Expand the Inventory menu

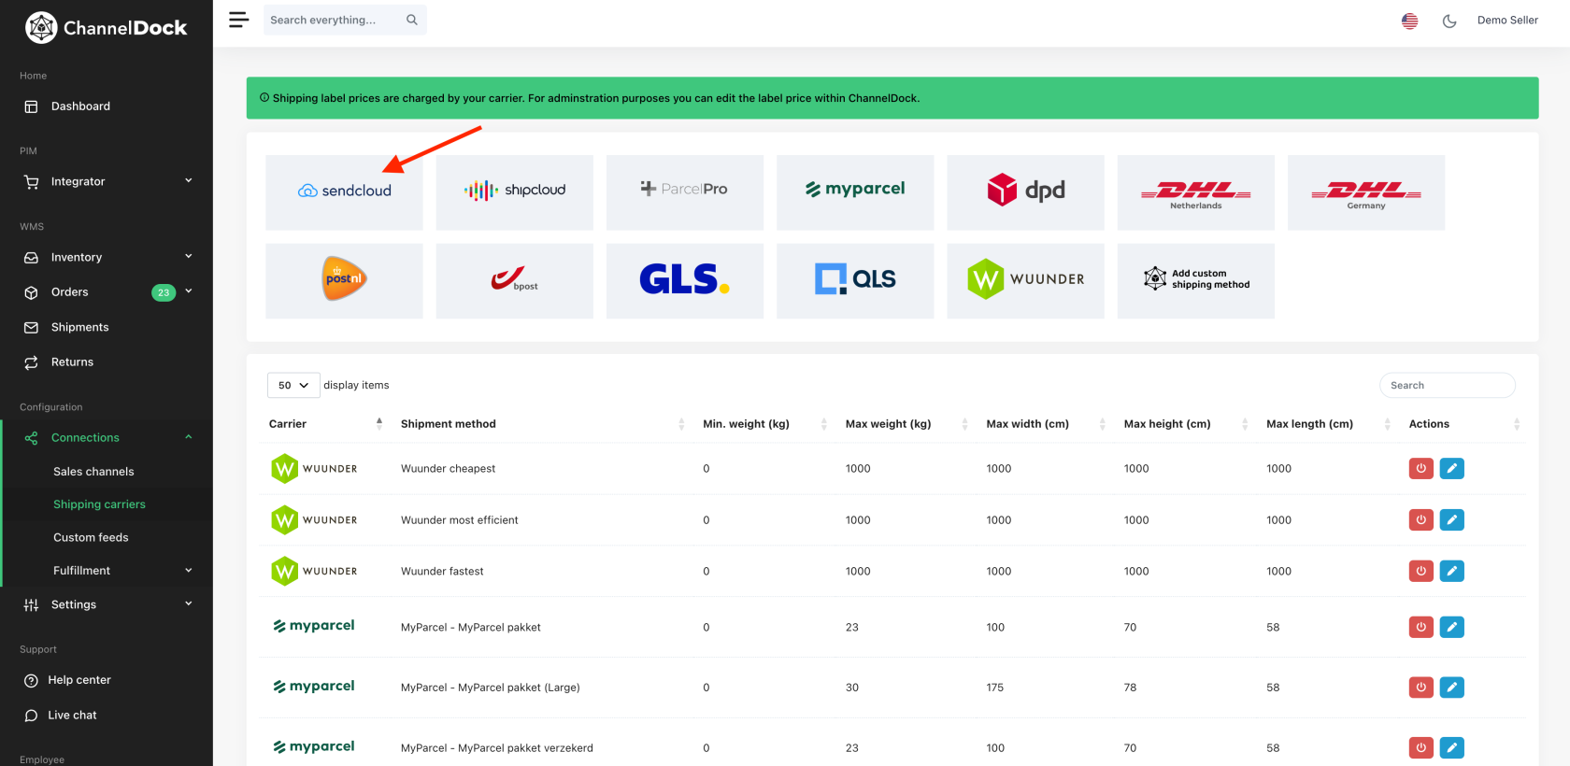107,257
